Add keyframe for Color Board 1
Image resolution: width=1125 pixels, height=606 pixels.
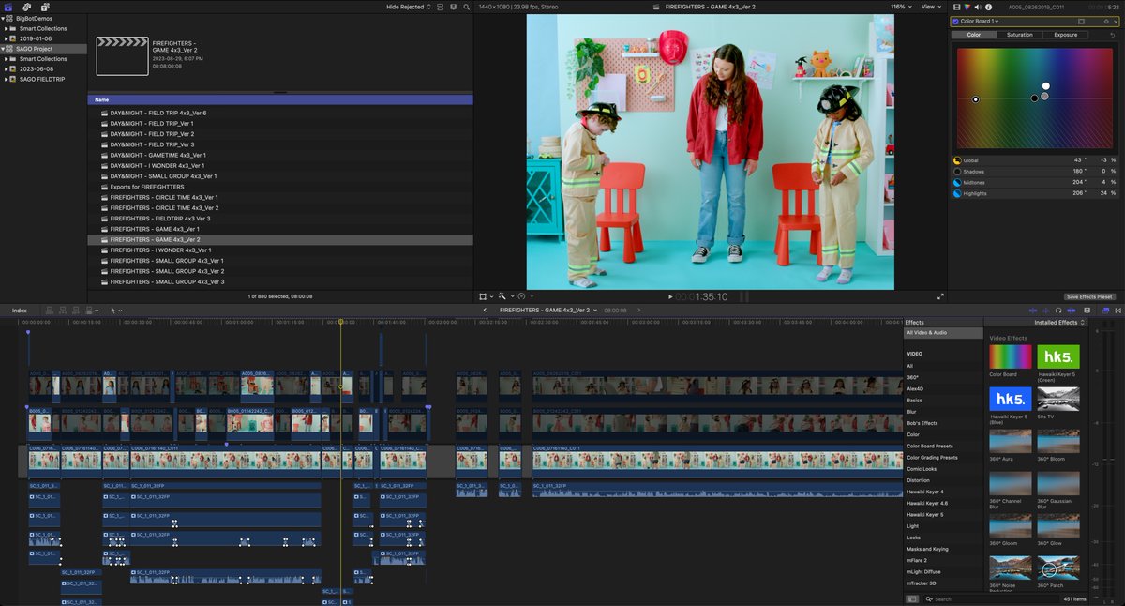coord(1106,21)
